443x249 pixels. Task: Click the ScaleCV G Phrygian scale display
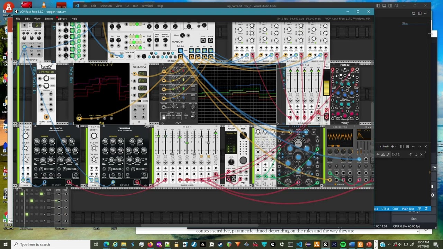tap(46, 72)
